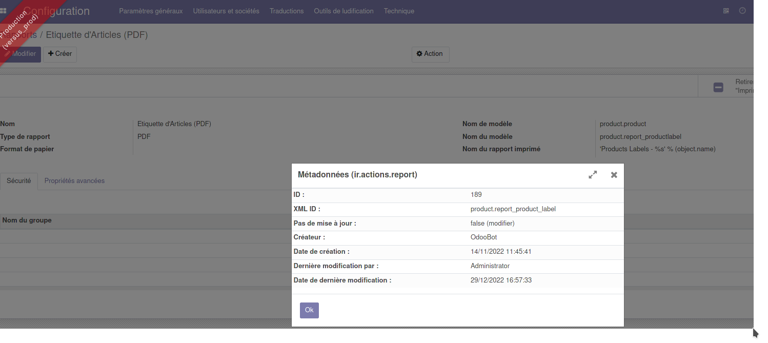Click Ok to dismiss the metadata dialog
Image resolution: width=768 pixels, height=343 pixels.
point(309,310)
